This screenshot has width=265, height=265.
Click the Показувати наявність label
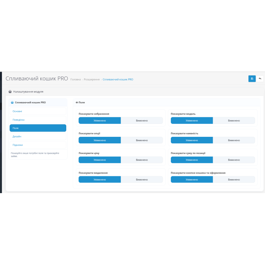click(x=185, y=133)
